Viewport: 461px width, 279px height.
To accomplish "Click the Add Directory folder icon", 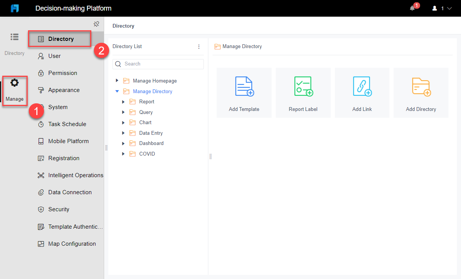I will tap(420, 86).
